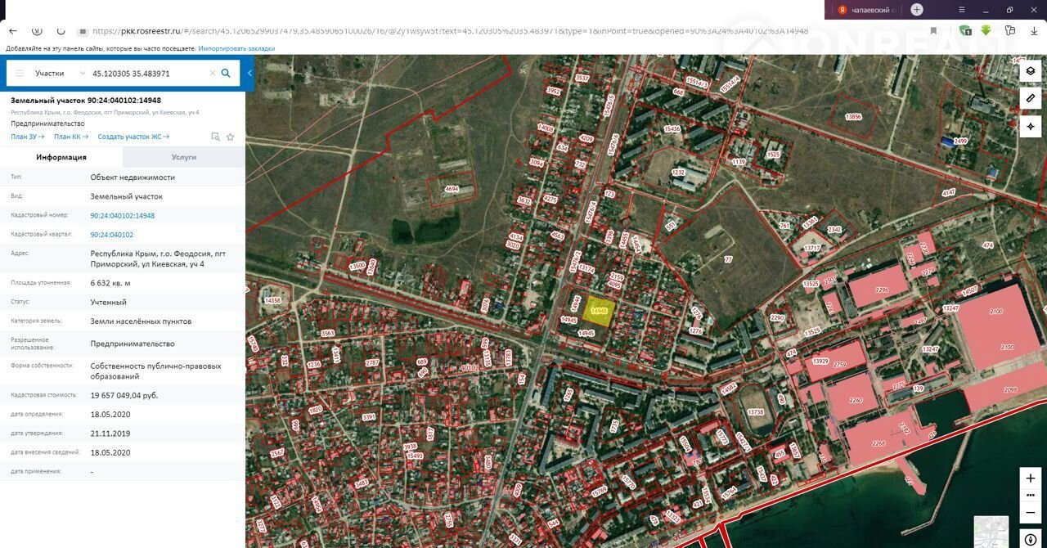Screen dimensions: 1047x548
Task: Switch to the Услуги tab
Action: click(183, 157)
